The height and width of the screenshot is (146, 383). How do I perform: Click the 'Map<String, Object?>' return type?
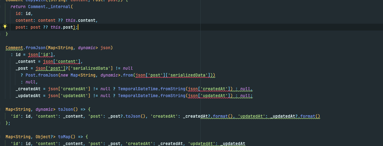(x=31, y=137)
